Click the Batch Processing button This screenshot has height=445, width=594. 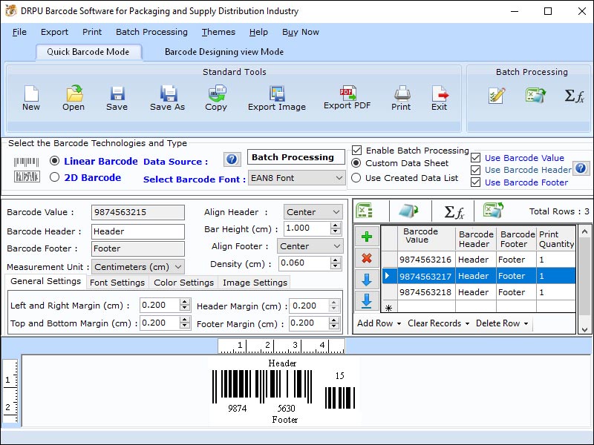296,157
